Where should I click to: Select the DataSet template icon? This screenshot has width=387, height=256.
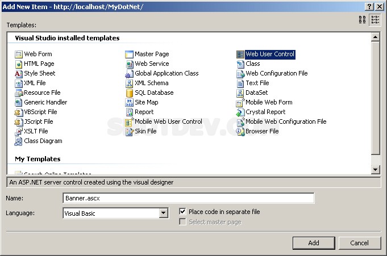240,93
